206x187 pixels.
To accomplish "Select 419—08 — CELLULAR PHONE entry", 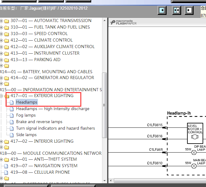I will coord(40,172).
